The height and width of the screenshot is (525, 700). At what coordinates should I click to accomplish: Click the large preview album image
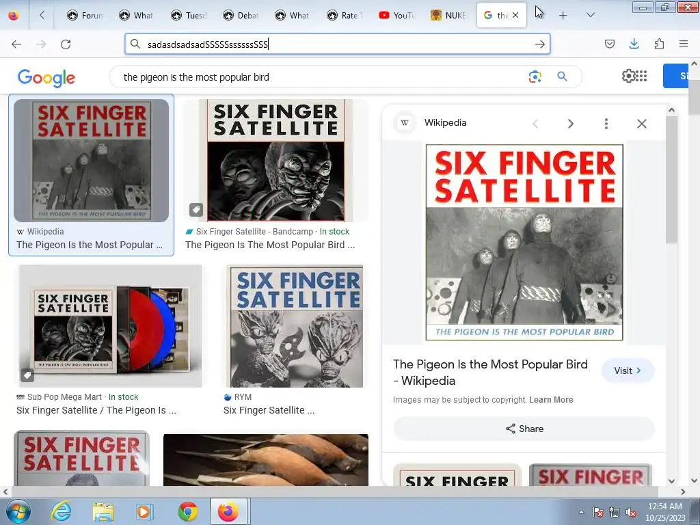coord(524,243)
